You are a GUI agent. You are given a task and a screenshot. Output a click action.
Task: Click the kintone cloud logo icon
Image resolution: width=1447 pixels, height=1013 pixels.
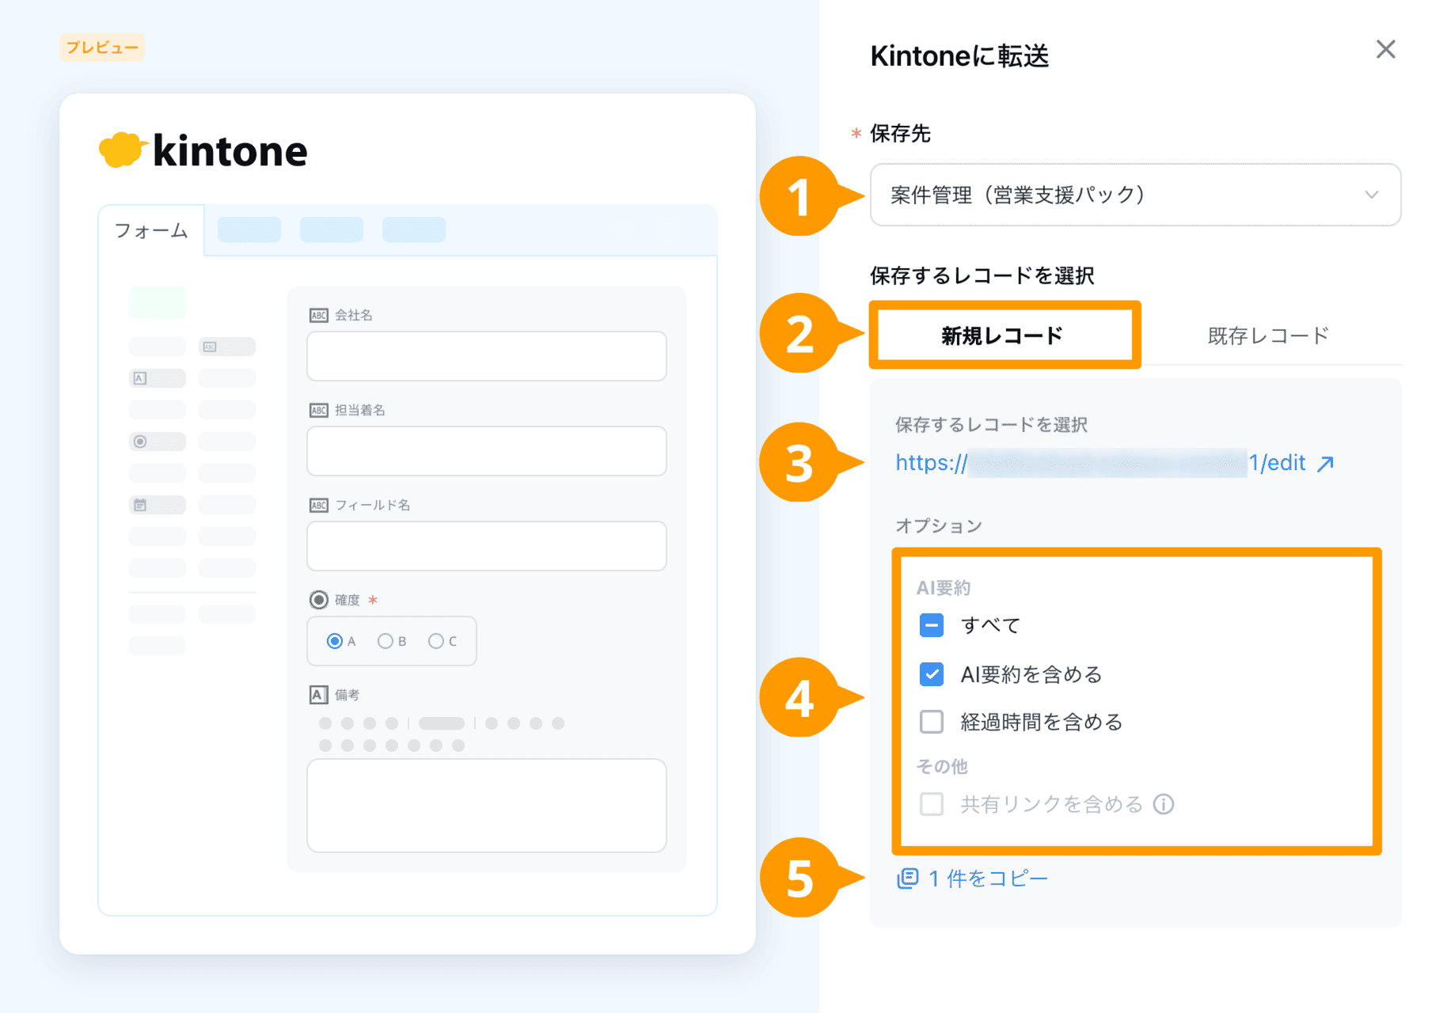point(123,149)
